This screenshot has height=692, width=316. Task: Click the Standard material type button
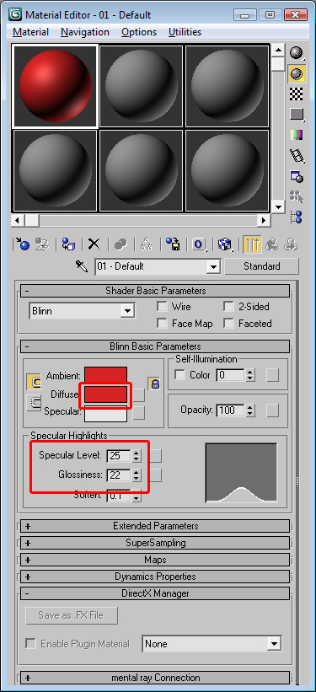(262, 266)
